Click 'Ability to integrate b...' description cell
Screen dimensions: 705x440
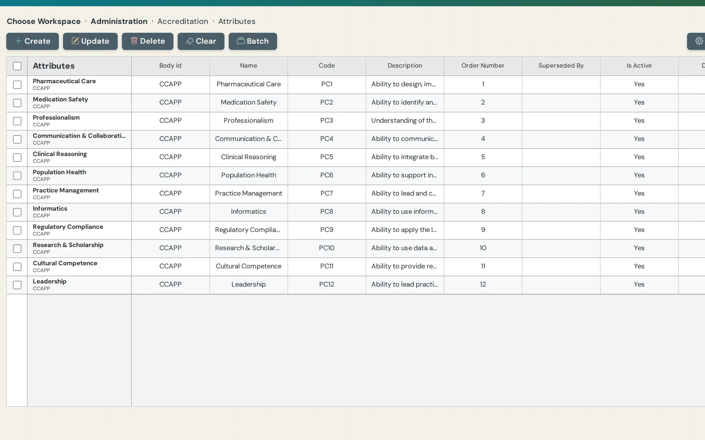405,157
